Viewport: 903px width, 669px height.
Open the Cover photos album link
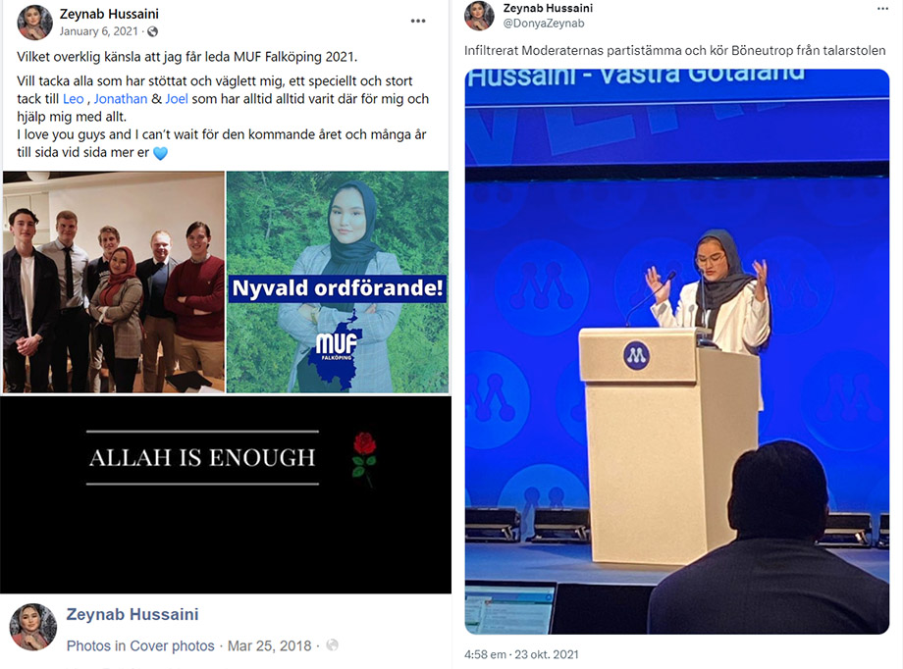click(x=172, y=646)
